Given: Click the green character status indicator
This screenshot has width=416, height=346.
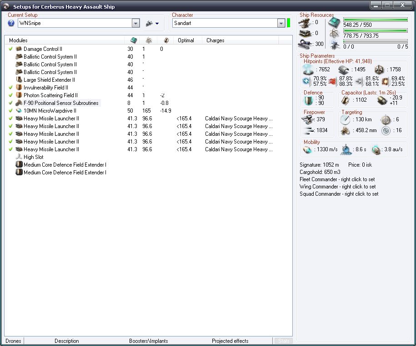Looking at the screenshot, I should [289, 23].
